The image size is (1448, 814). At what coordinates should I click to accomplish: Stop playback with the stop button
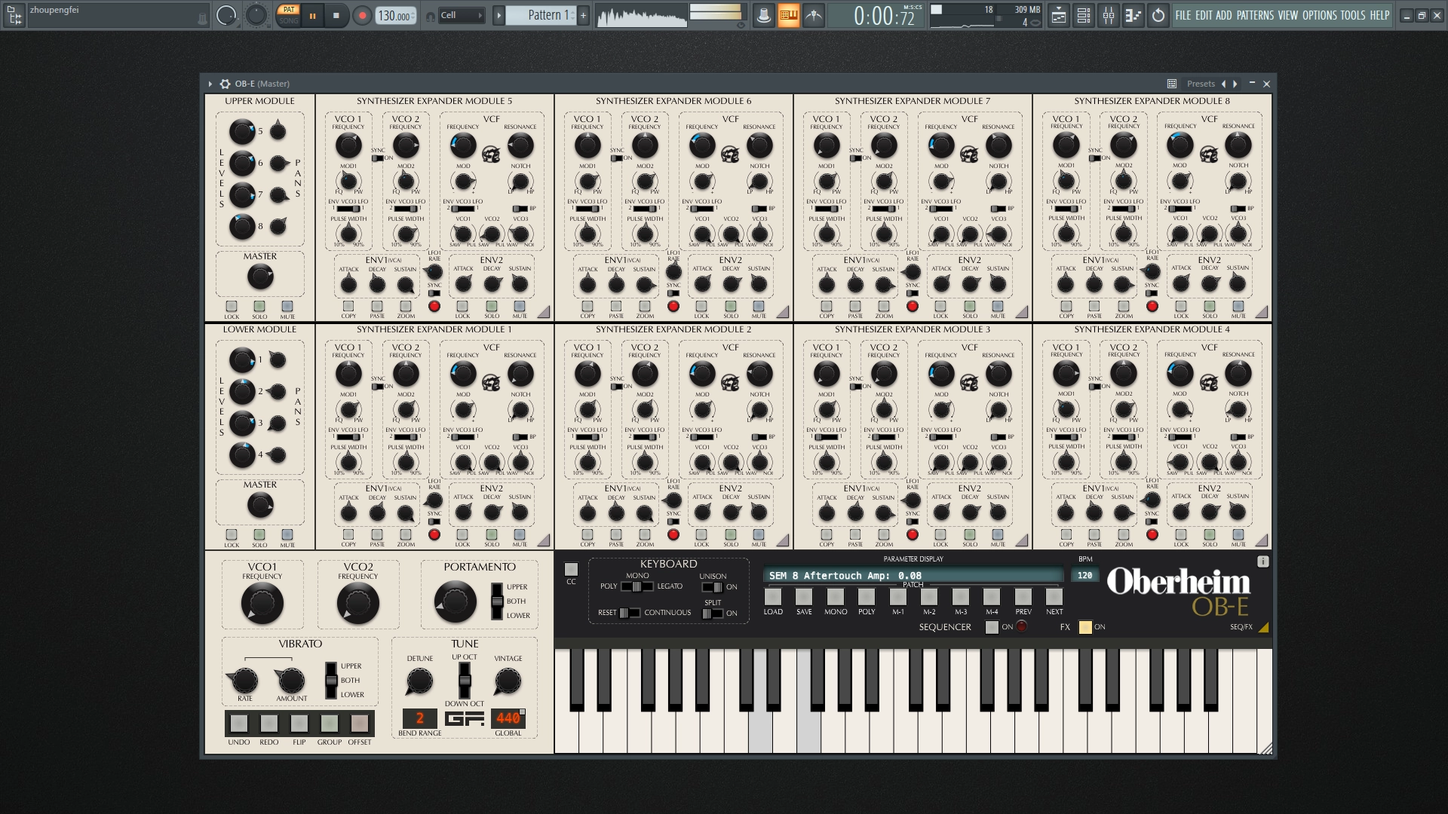[x=336, y=15]
